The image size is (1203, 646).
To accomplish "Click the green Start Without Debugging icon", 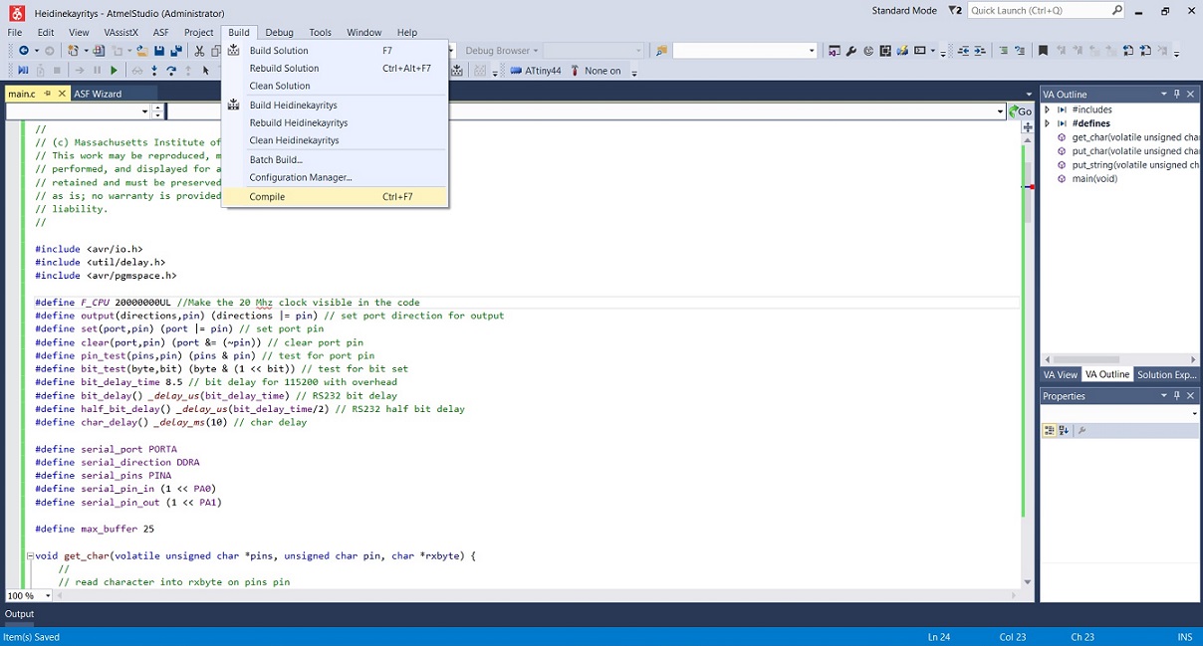I will click(x=114, y=71).
